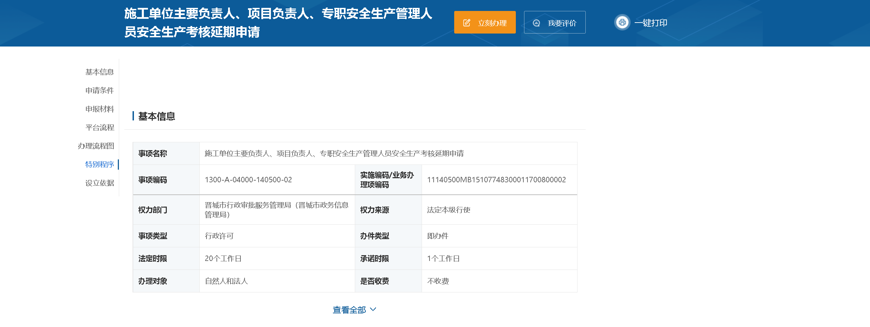
Task: Select 申请条件 in the sidebar
Action: (99, 91)
